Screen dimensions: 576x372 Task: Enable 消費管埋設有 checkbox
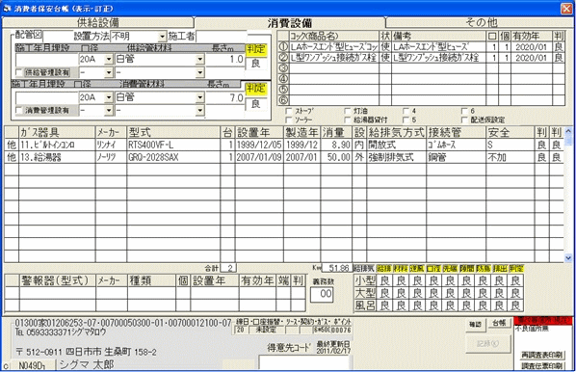19,110
